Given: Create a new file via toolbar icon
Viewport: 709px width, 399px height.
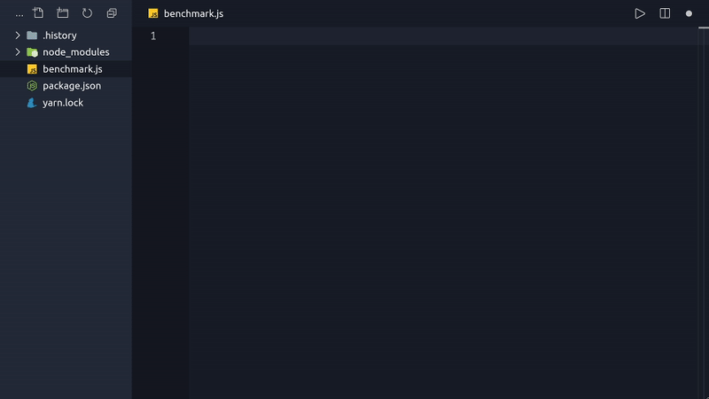Looking at the screenshot, I should click(x=38, y=13).
